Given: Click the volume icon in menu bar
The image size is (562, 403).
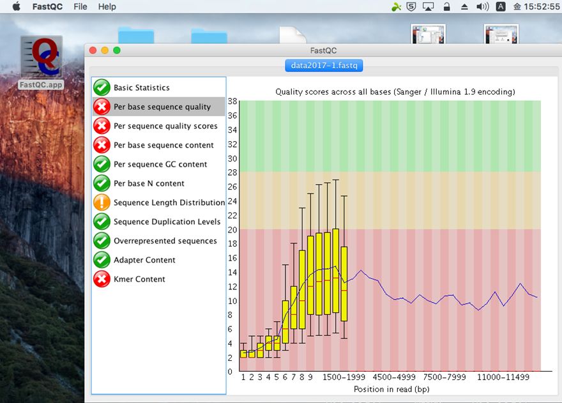Looking at the screenshot, I should 482,6.
